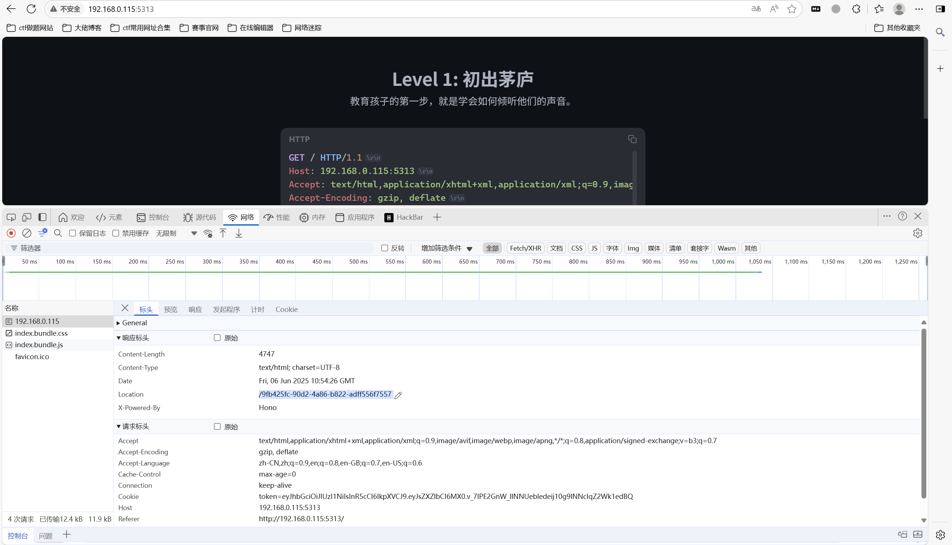The image size is (952, 545).
Task: Open the 响应 tab
Action: tap(195, 310)
